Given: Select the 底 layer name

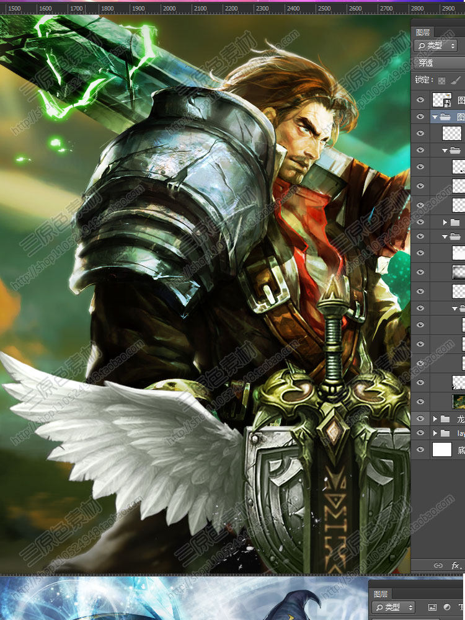Looking at the screenshot, I should coord(461,449).
